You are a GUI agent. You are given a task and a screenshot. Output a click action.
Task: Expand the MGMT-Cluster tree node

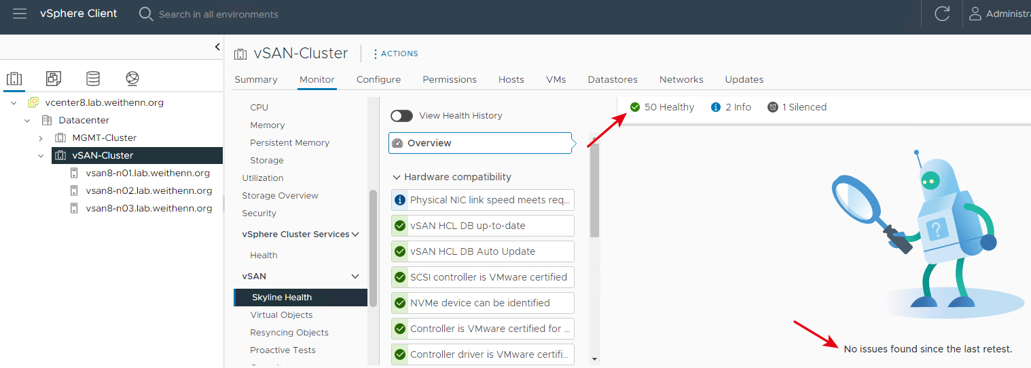tap(41, 138)
